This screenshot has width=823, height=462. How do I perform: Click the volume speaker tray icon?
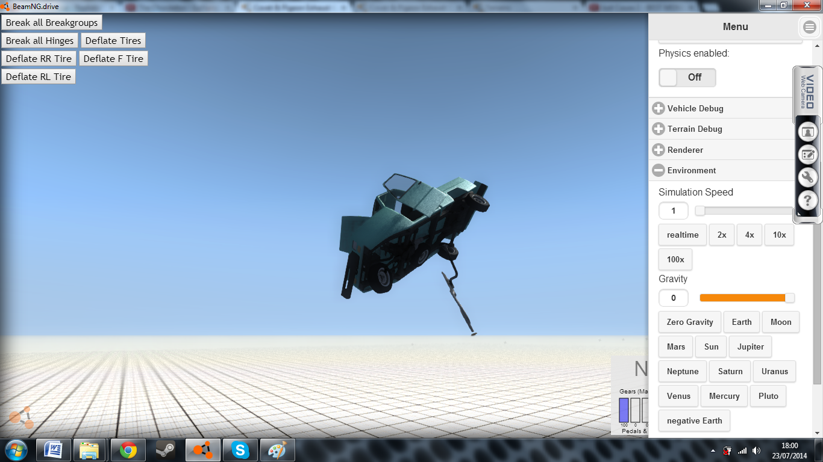(x=756, y=451)
